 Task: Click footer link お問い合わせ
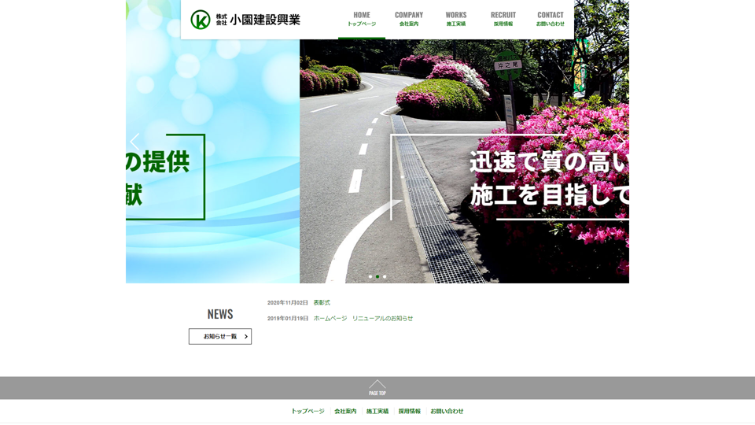pos(447,412)
